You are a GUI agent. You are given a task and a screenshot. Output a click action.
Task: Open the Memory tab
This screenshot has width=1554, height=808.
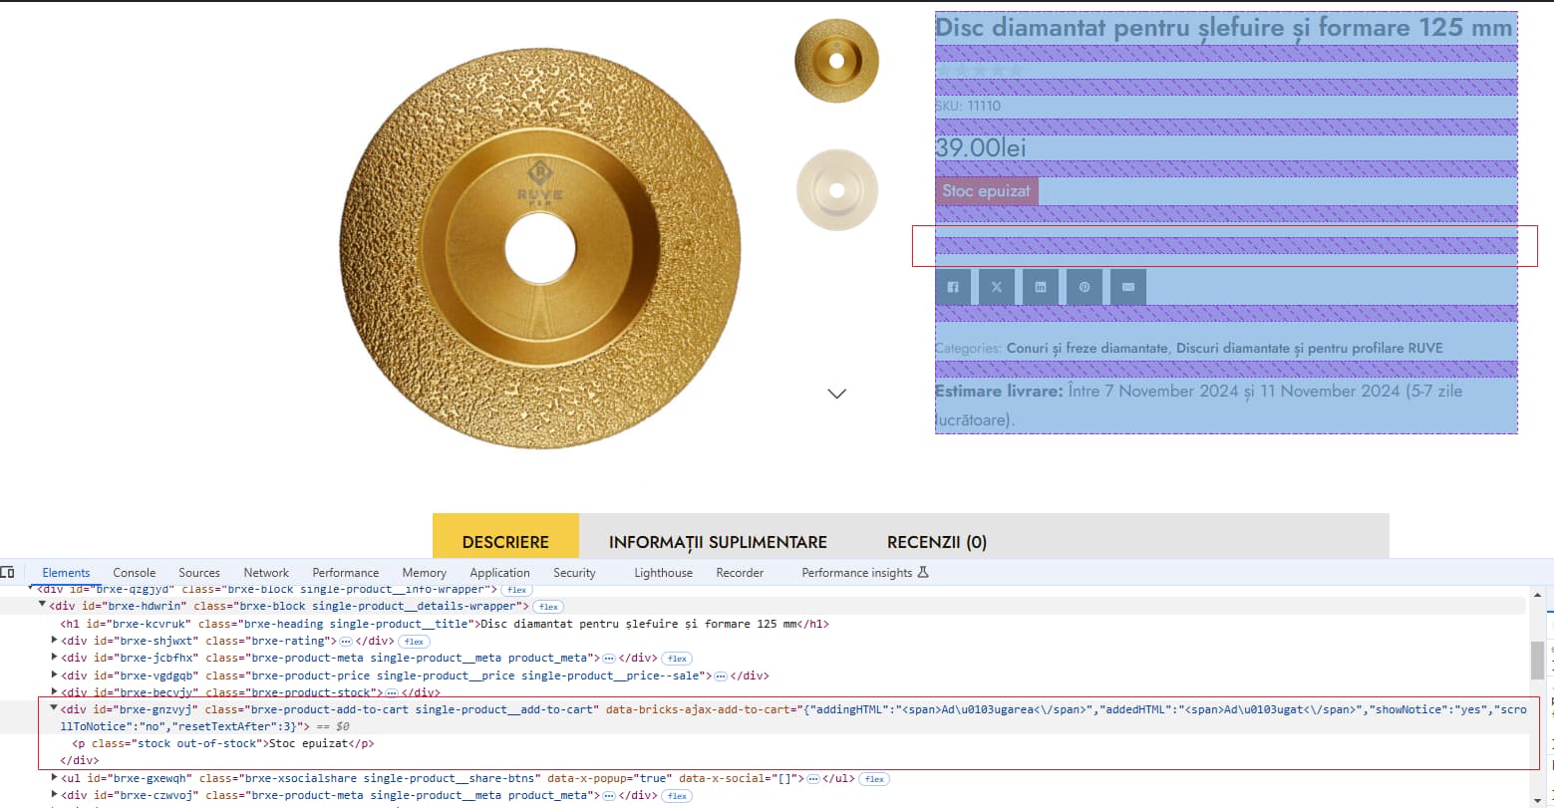425,572
